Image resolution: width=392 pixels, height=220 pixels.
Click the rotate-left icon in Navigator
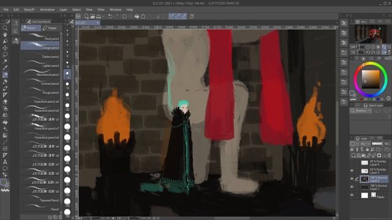tap(367, 53)
